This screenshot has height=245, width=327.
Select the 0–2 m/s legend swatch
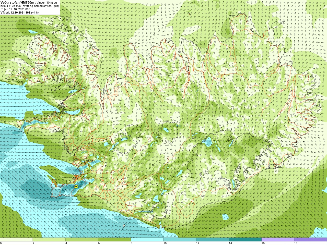click(x=16, y=240)
